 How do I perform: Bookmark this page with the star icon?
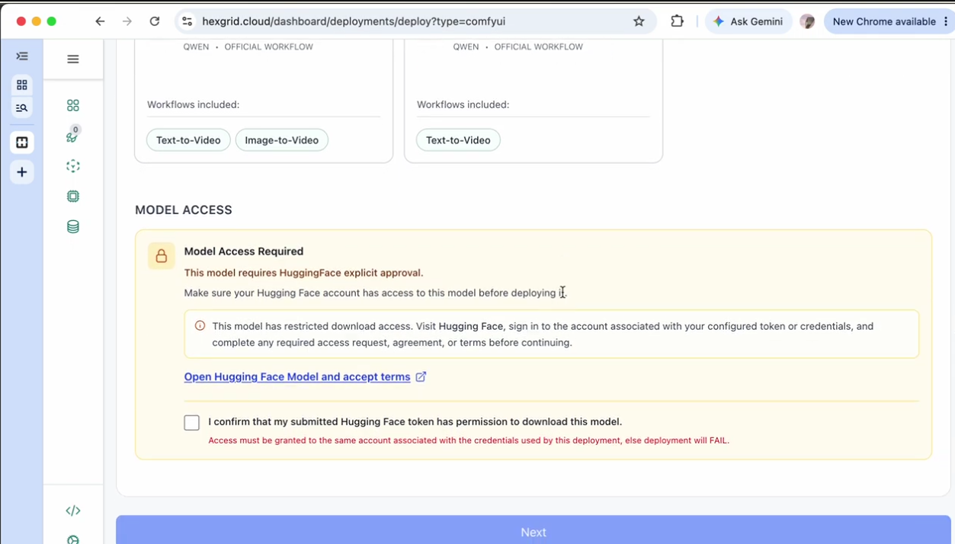coord(639,21)
